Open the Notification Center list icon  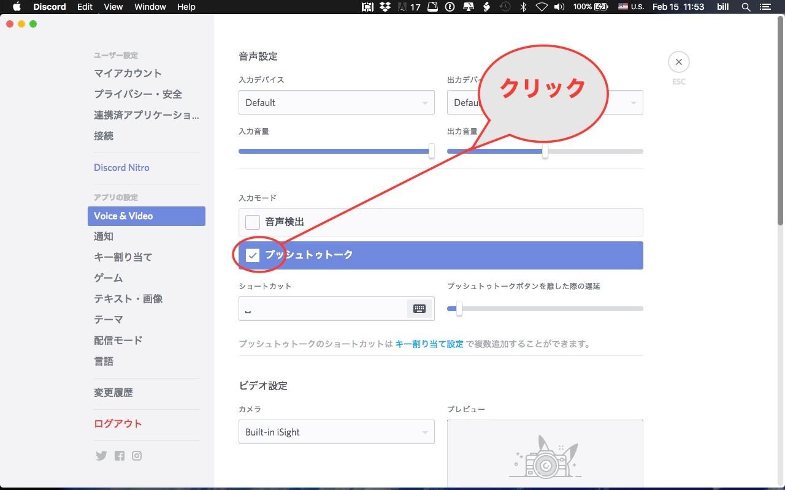pos(765,7)
